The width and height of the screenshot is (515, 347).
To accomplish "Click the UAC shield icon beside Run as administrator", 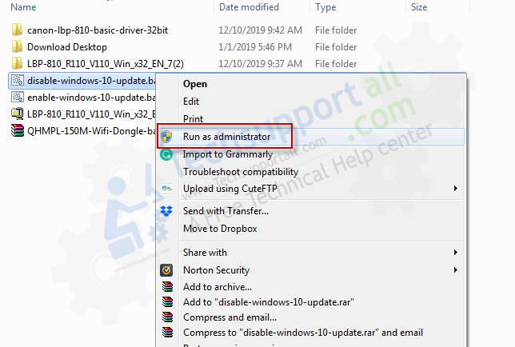I will [166, 136].
